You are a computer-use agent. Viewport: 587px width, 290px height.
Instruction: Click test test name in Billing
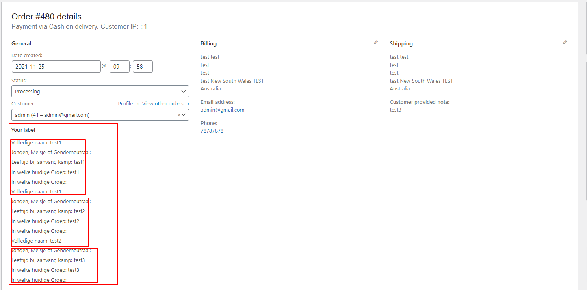(210, 57)
